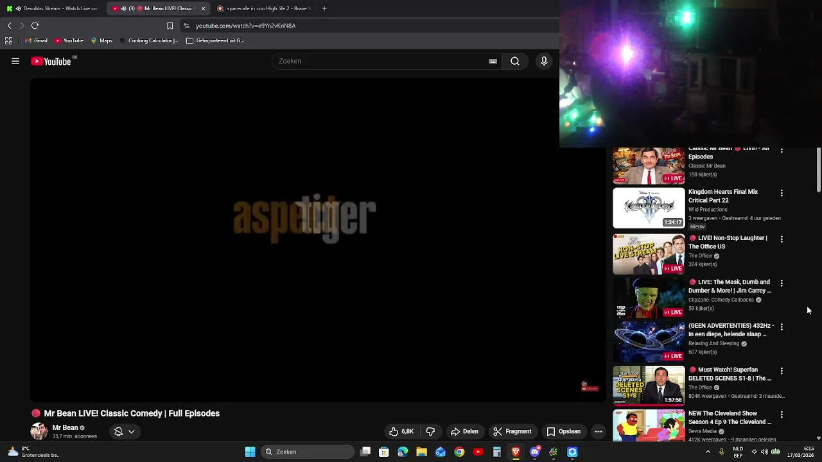The height and width of the screenshot is (462, 822).
Task: Open more actions (three dots) below video
Action: (x=598, y=431)
